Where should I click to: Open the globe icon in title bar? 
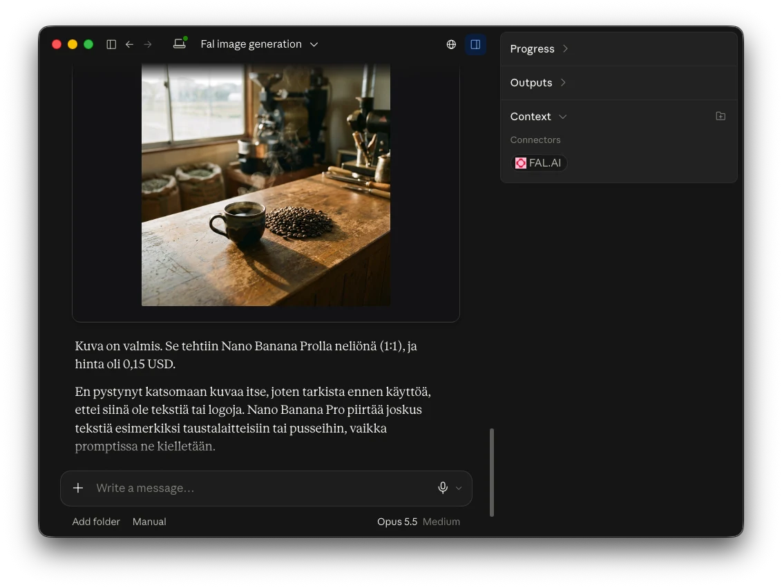tap(451, 44)
